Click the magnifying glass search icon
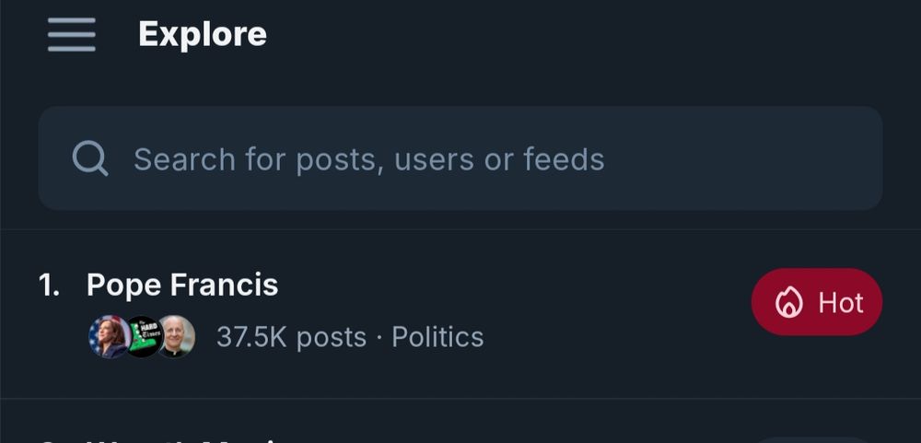 pos(90,158)
